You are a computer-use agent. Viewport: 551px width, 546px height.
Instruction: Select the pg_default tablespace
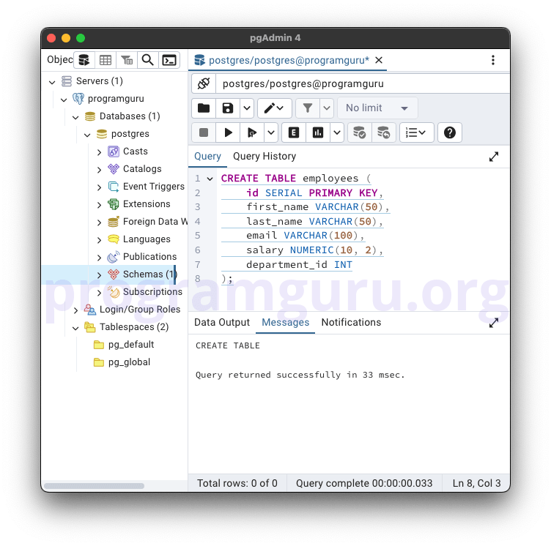click(x=131, y=345)
